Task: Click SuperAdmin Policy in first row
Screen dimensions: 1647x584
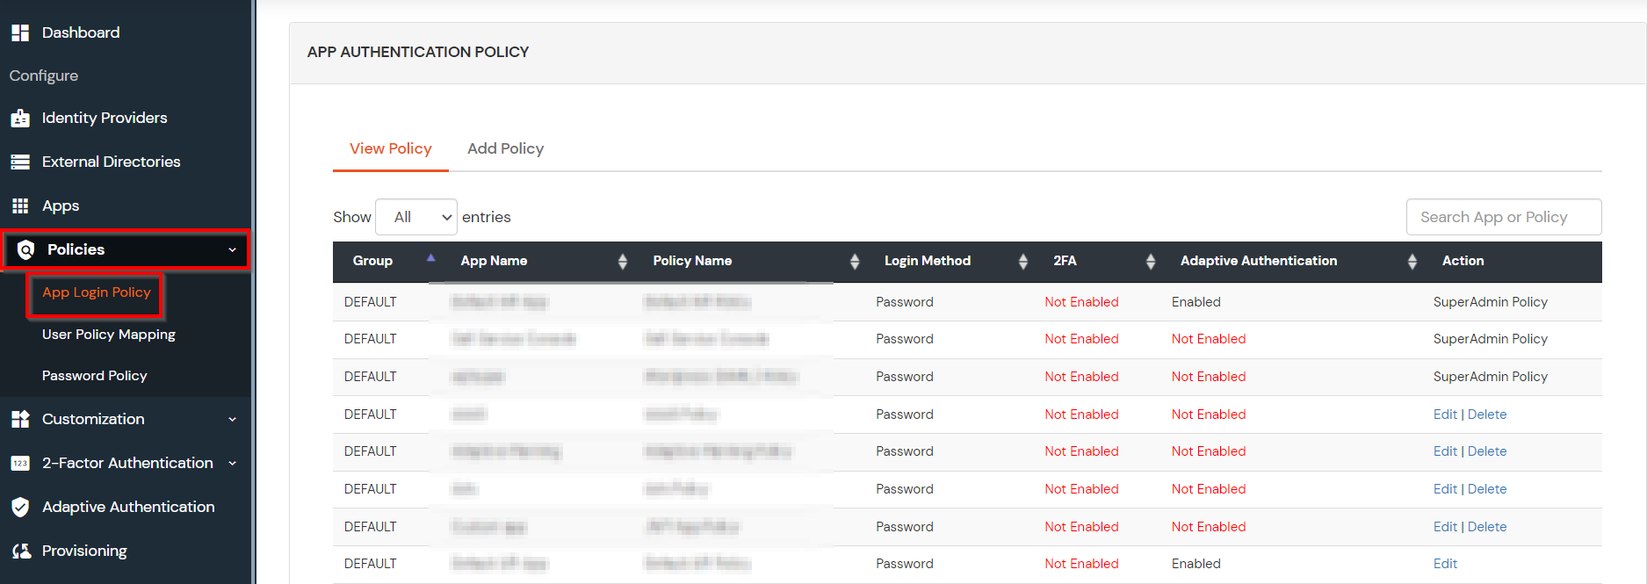Action: point(1491,302)
